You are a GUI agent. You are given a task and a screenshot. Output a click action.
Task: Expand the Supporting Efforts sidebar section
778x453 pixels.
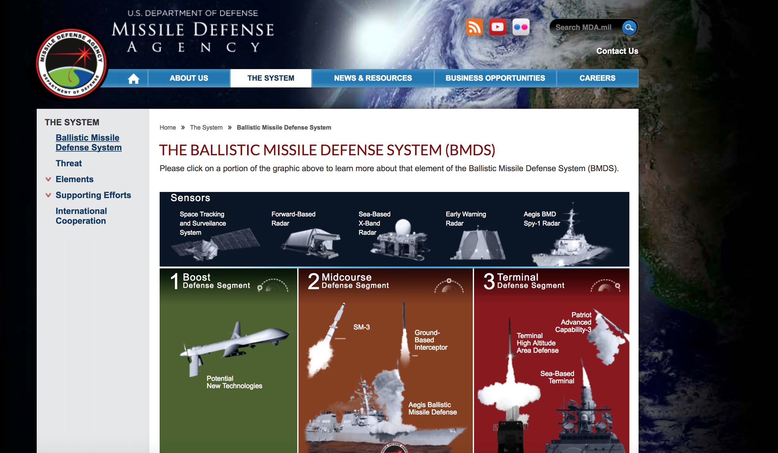(48, 195)
